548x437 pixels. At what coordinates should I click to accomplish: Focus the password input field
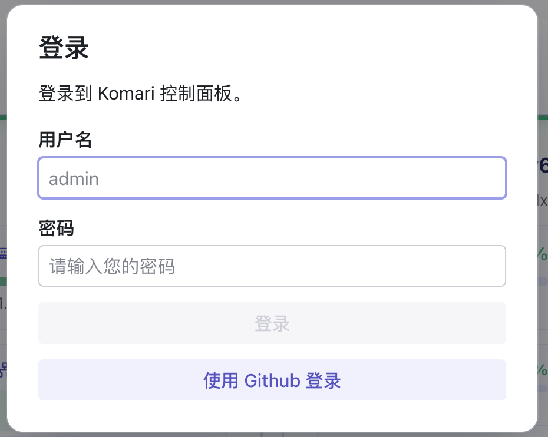tap(272, 266)
